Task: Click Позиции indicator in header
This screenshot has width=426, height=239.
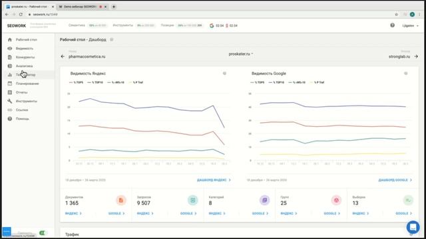Action: click(x=182, y=25)
